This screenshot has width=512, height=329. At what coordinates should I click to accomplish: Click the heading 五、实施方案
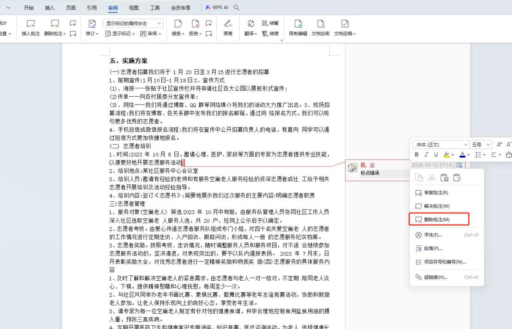(128, 61)
